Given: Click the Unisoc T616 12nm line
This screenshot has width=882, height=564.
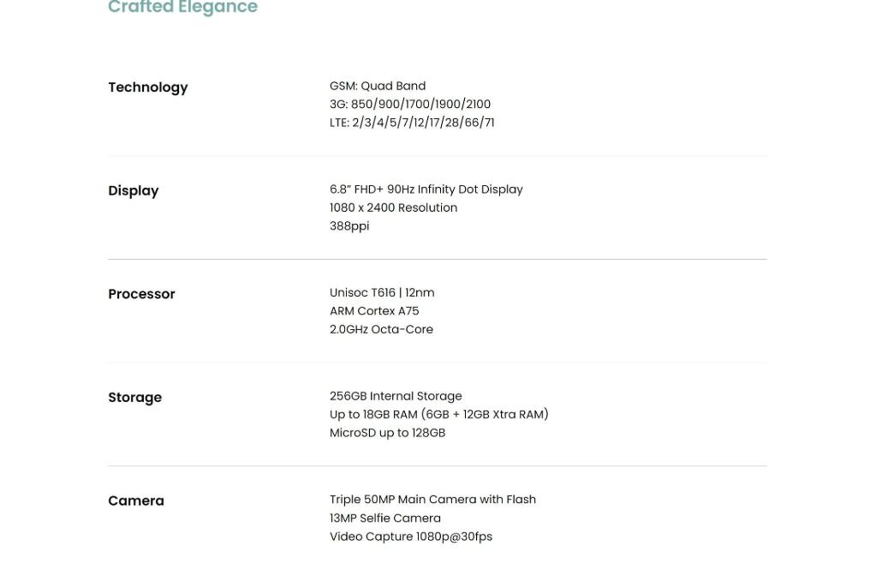Looking at the screenshot, I should pos(381,292).
